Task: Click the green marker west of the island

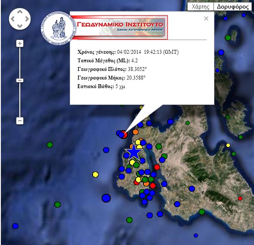Action: [50, 145]
